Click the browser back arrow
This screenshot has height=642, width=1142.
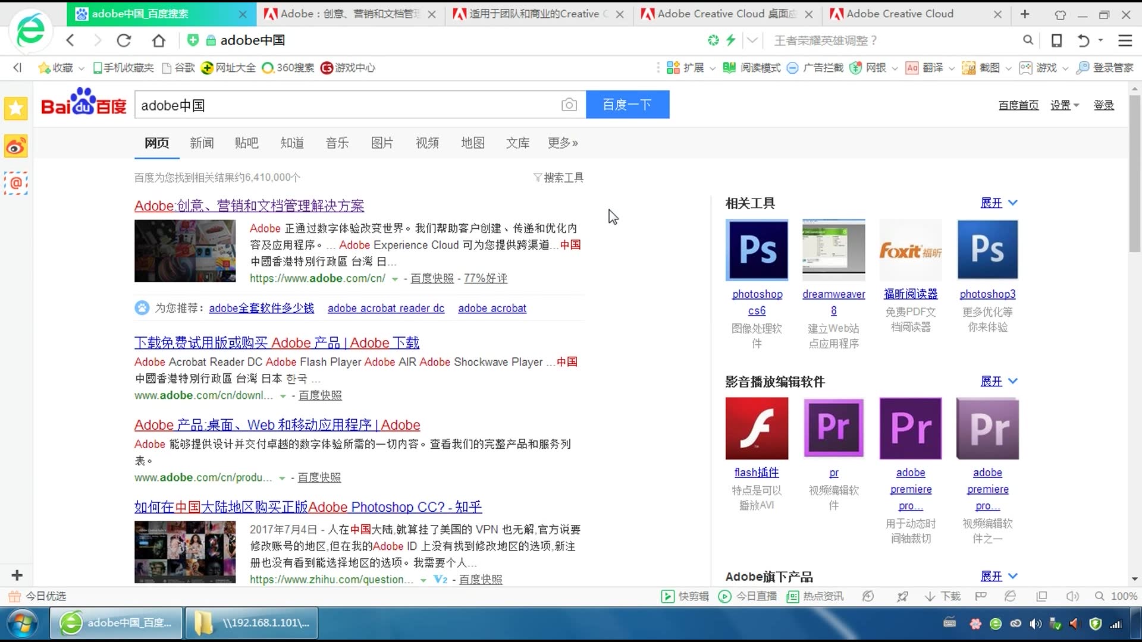click(70, 40)
